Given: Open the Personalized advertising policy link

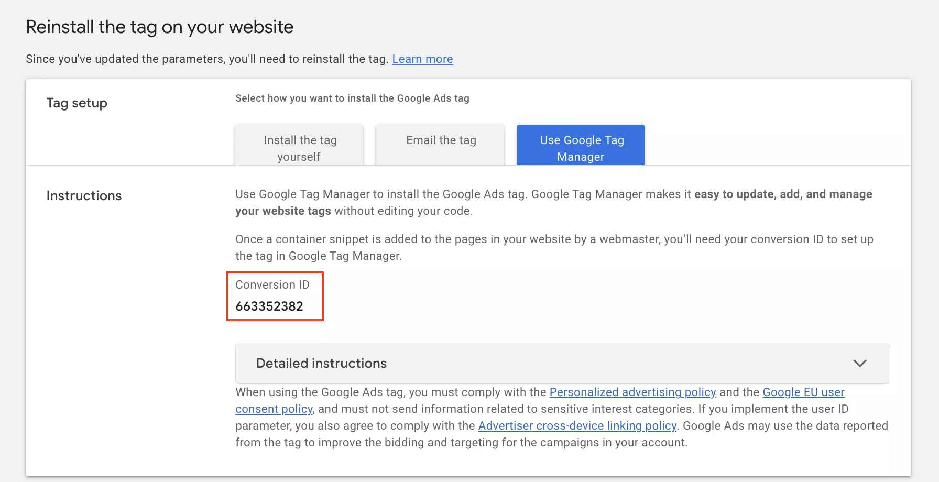Looking at the screenshot, I should (x=632, y=392).
